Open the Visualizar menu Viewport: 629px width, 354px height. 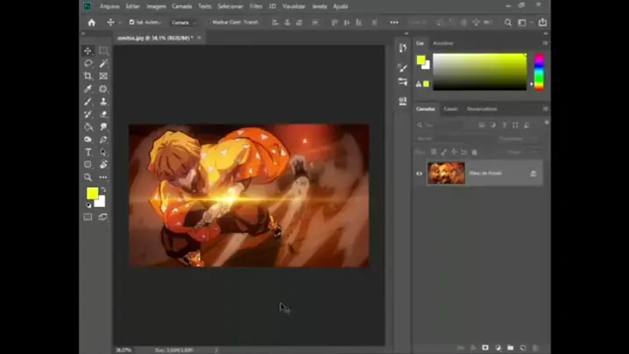pyautogui.click(x=293, y=6)
